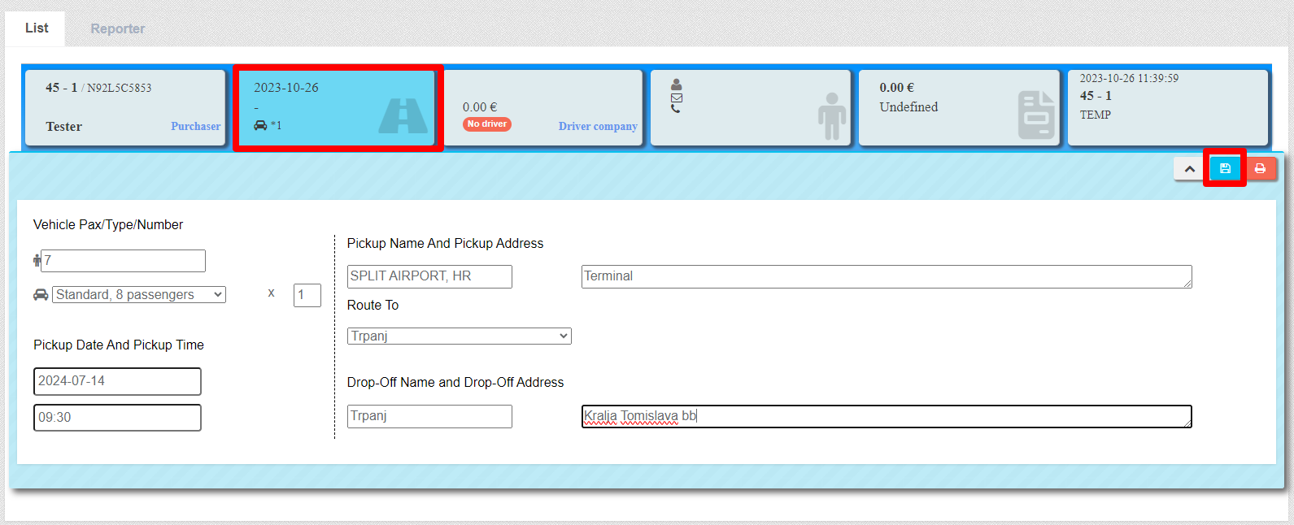This screenshot has width=1294, height=525.
Task: Click the small car icon beside *1
Action: (260, 125)
